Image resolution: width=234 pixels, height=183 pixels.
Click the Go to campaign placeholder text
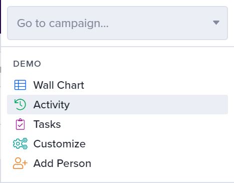point(63,23)
